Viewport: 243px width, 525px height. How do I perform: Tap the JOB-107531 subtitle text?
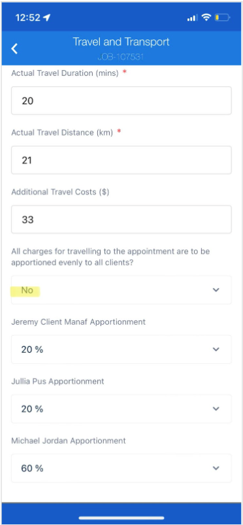(x=121, y=57)
